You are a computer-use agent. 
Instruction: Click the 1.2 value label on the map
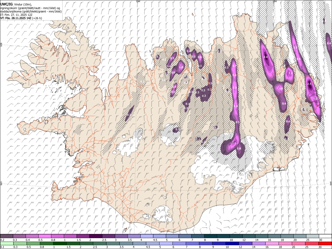coord(290,73)
